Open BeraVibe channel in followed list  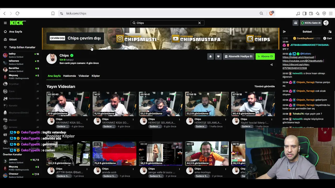[21, 70]
